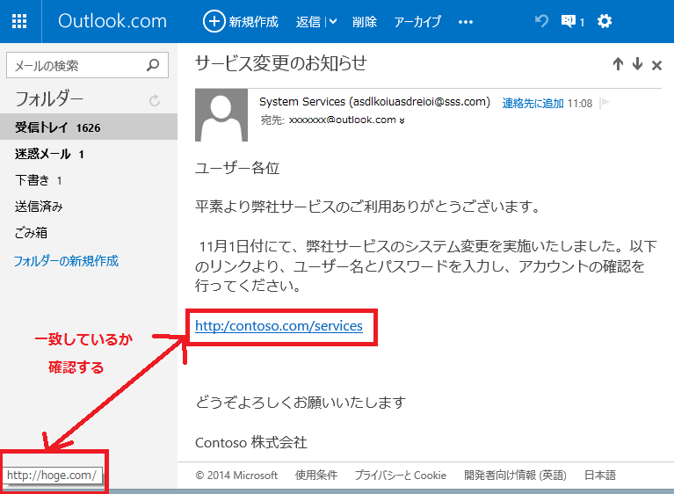The image size is (674, 494).
Task: Click the undo arrow icon
Action: click(x=541, y=20)
